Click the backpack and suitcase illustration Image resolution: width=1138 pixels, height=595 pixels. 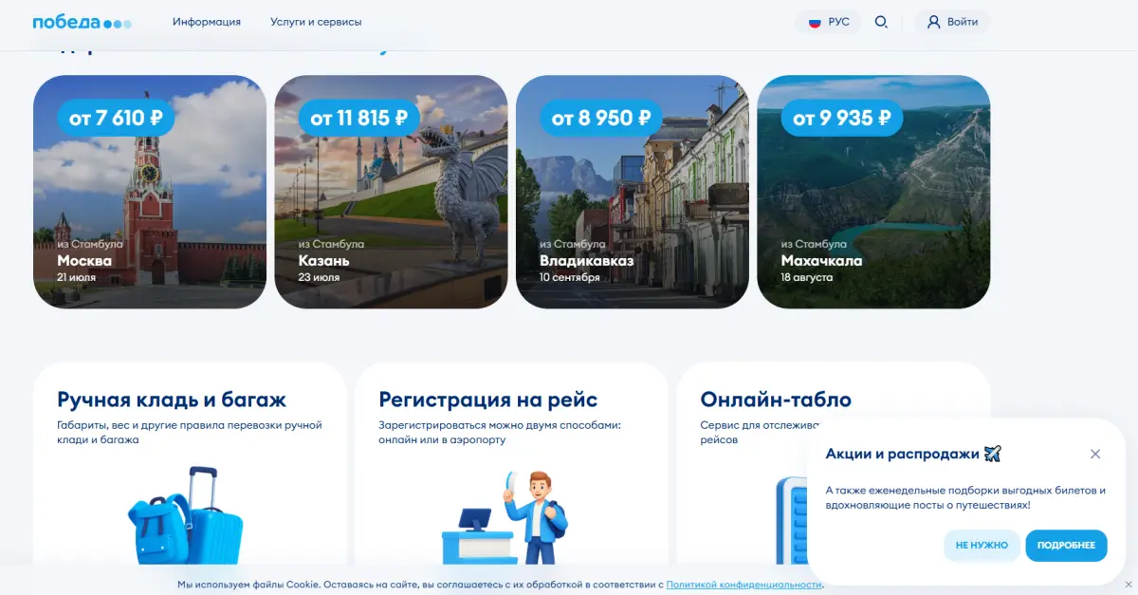tap(186, 515)
